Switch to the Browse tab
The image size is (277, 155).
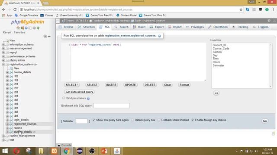tap(66, 27)
